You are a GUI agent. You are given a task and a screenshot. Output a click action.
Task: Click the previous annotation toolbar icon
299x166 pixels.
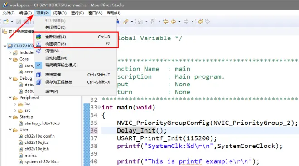153,22
